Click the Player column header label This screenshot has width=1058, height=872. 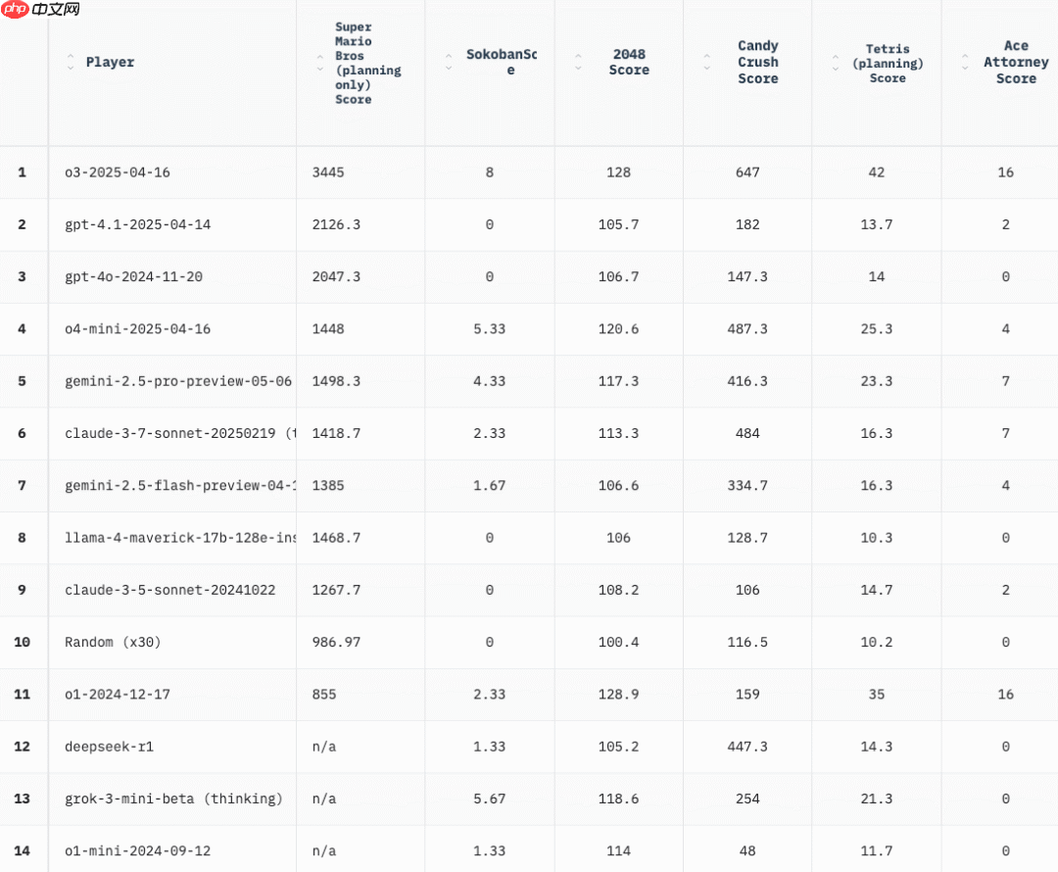point(110,62)
